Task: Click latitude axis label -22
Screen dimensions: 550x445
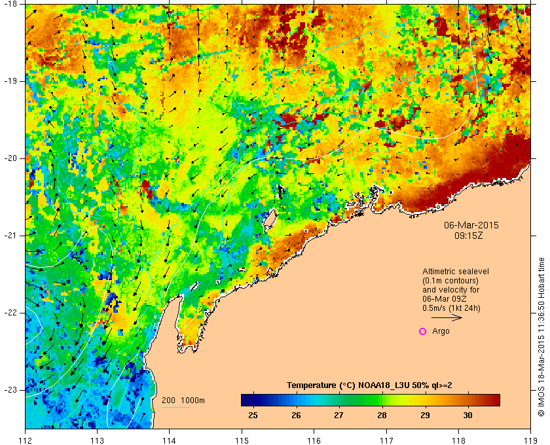Action: click(x=10, y=313)
